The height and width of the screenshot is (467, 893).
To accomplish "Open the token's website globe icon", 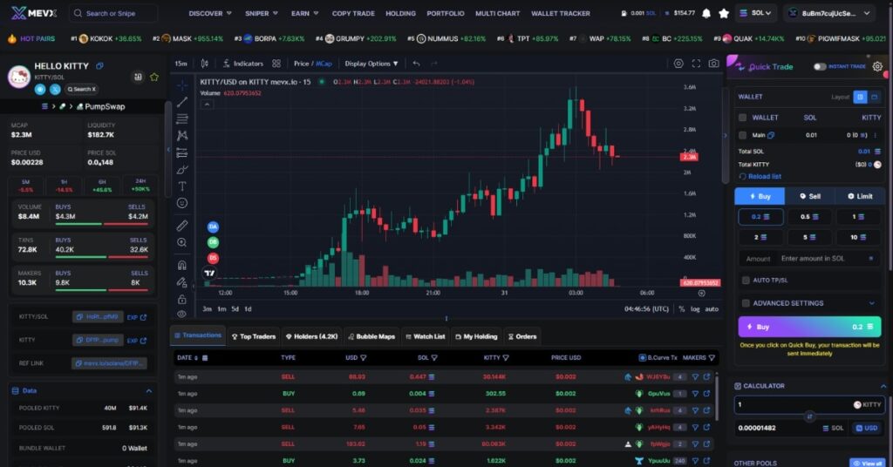I will [x=40, y=89].
